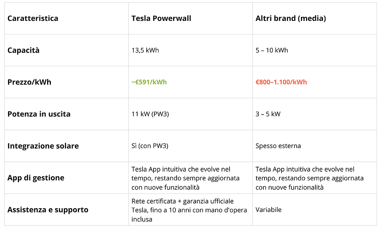
Task: Click the Caratteristica column header
Action: click(33, 18)
